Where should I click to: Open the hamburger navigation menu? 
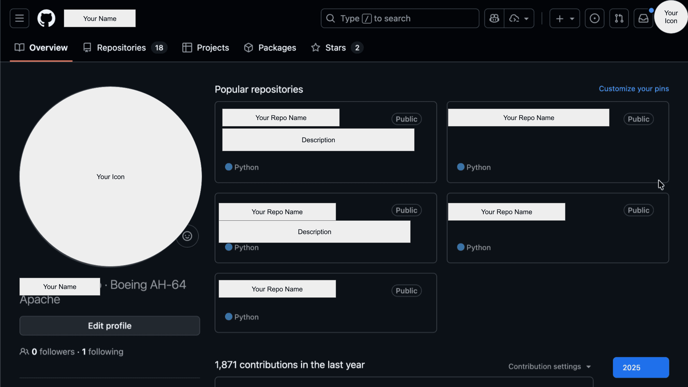coord(19,18)
